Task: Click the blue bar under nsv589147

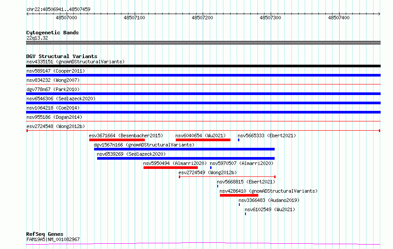Action: (203, 75)
